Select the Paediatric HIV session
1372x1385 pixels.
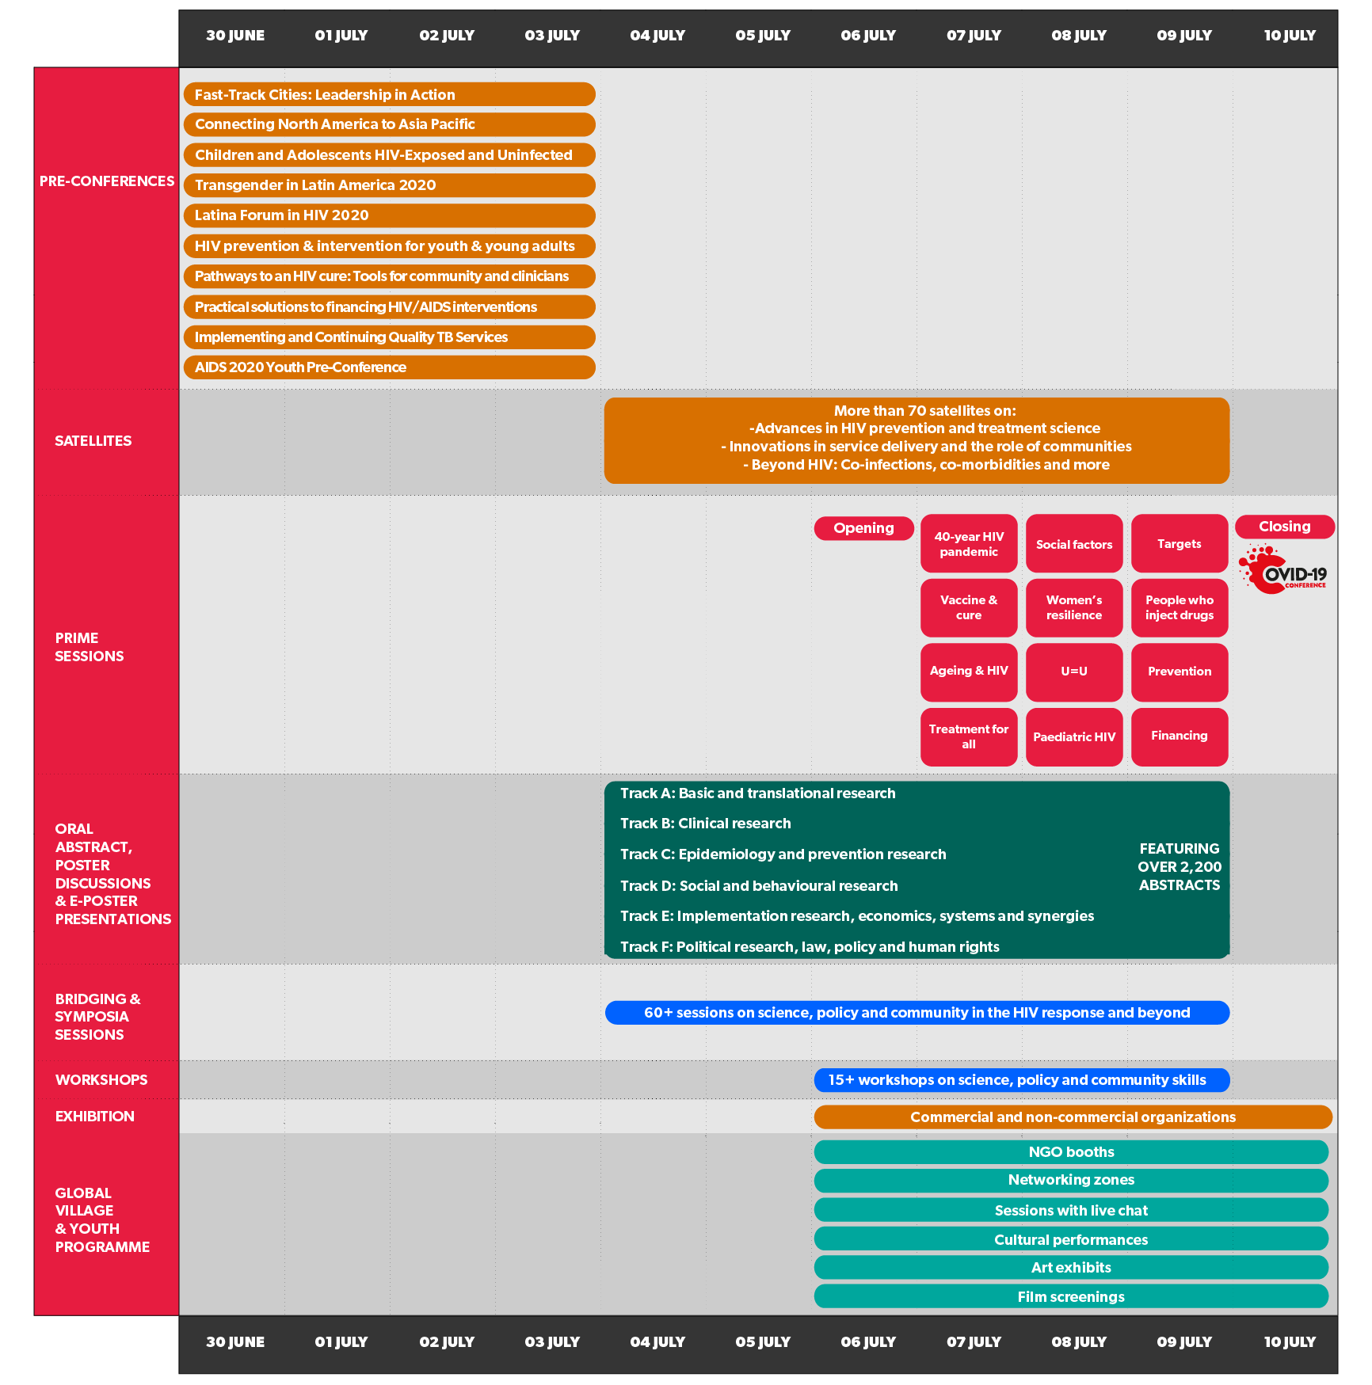(x=1074, y=737)
